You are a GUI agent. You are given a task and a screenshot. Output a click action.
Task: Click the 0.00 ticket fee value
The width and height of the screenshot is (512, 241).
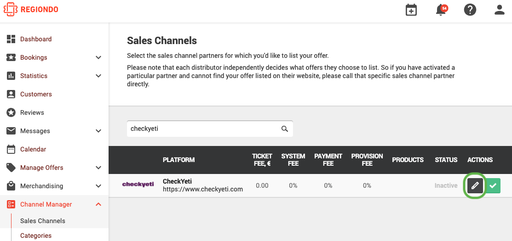(262, 185)
